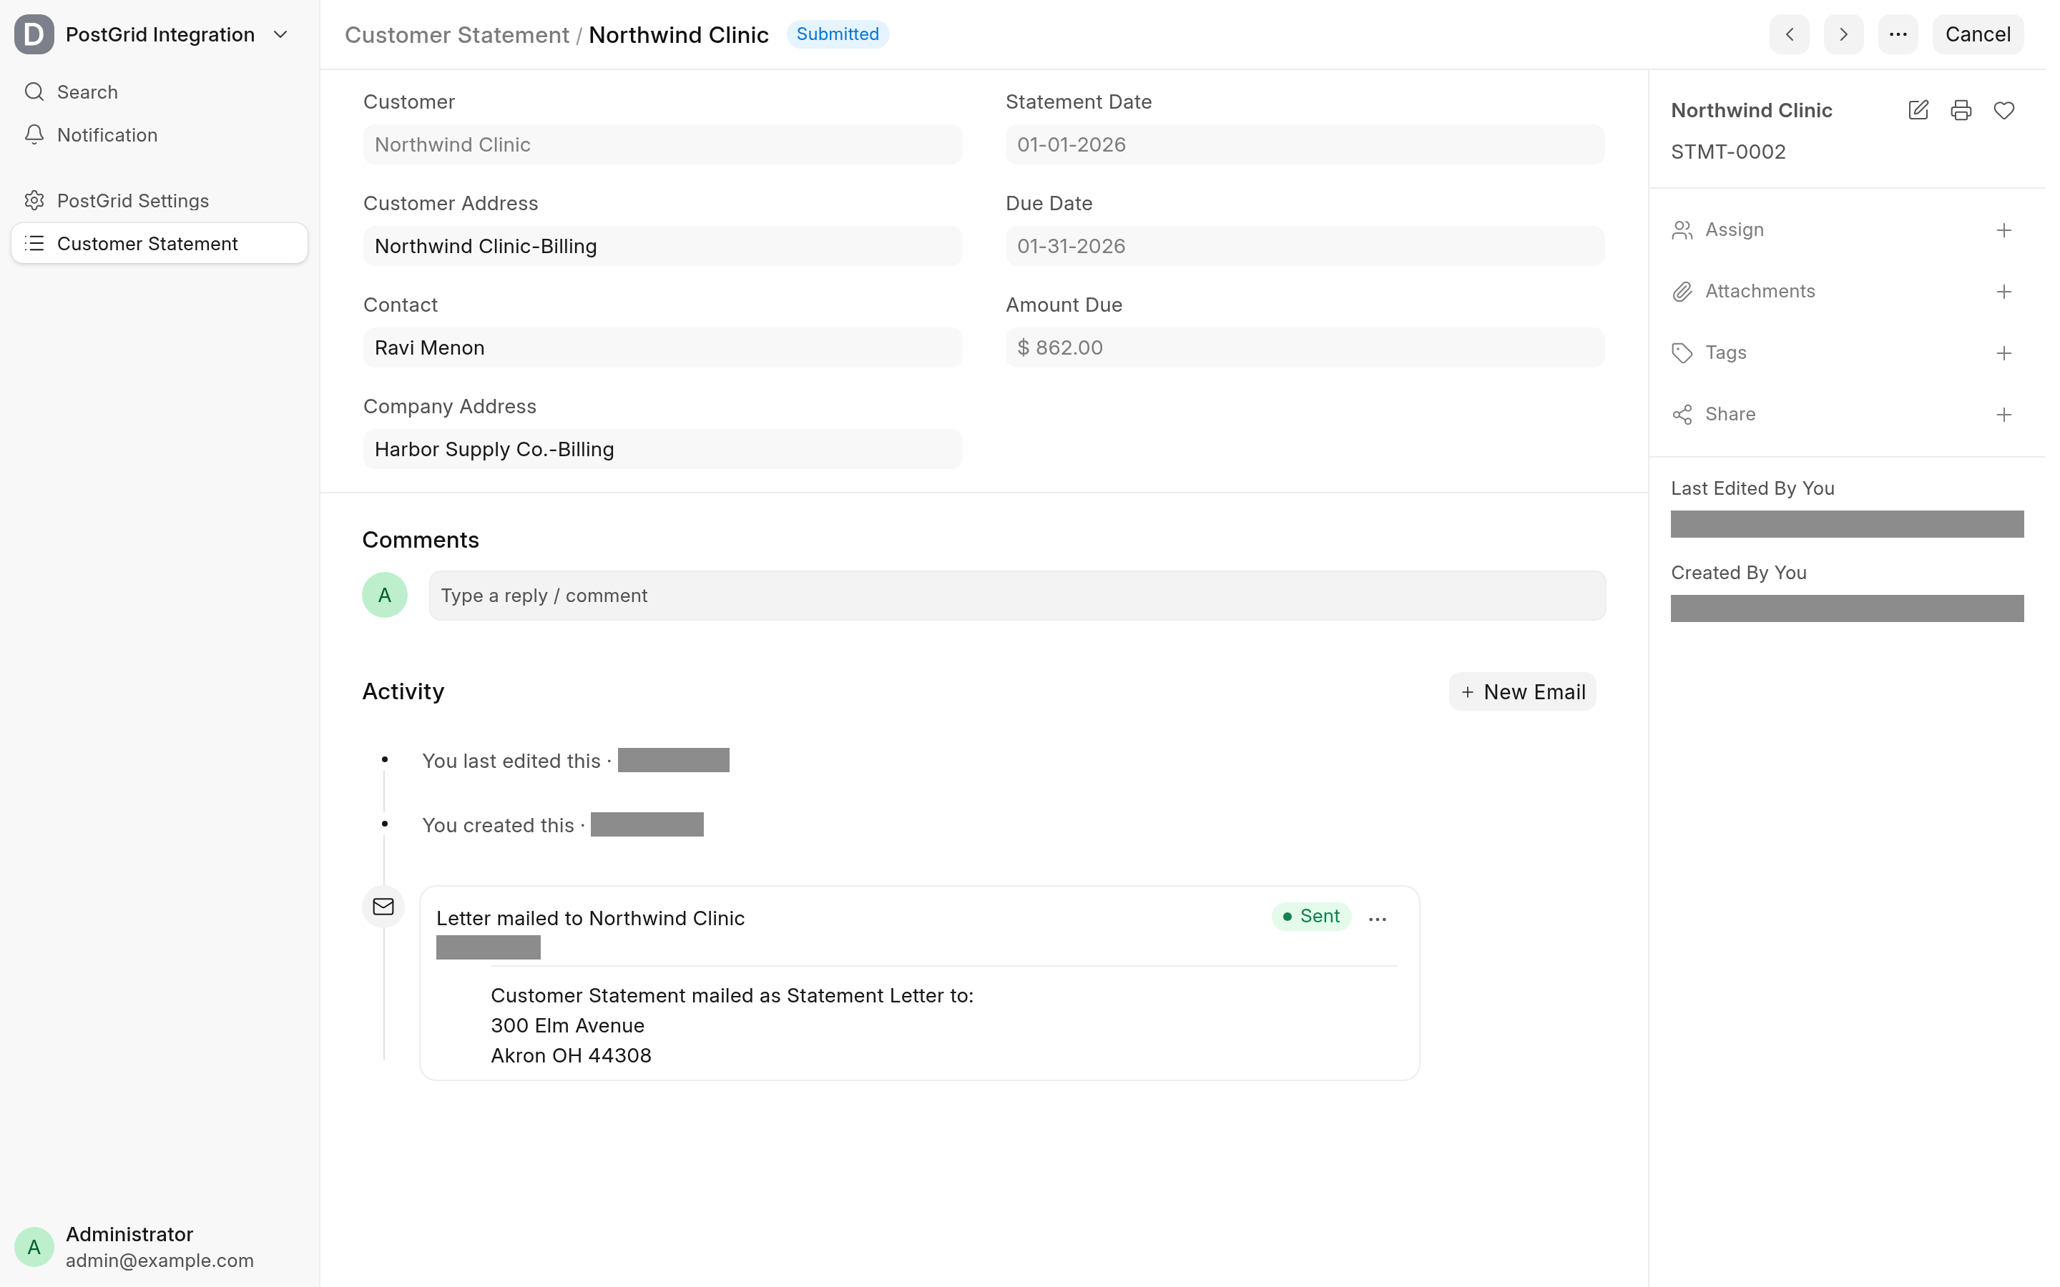Click the Contact field Ravi Menon
2060x1287 pixels.
(662, 347)
